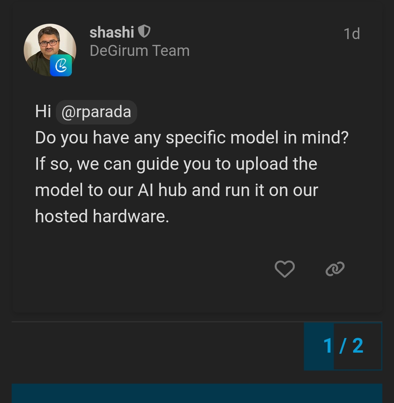Click the current post number 1
Viewport: 394px width, 403px height.
coord(328,346)
